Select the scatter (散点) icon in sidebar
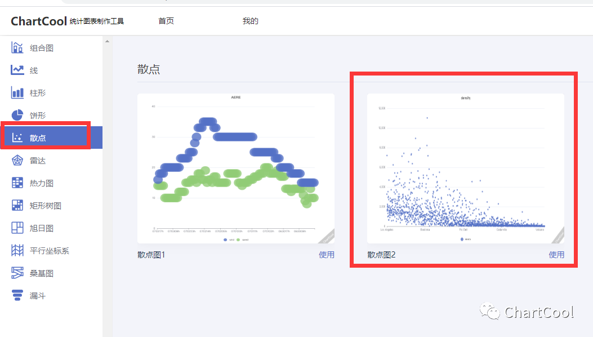Screen dimensions: 593x337 click(x=17, y=138)
